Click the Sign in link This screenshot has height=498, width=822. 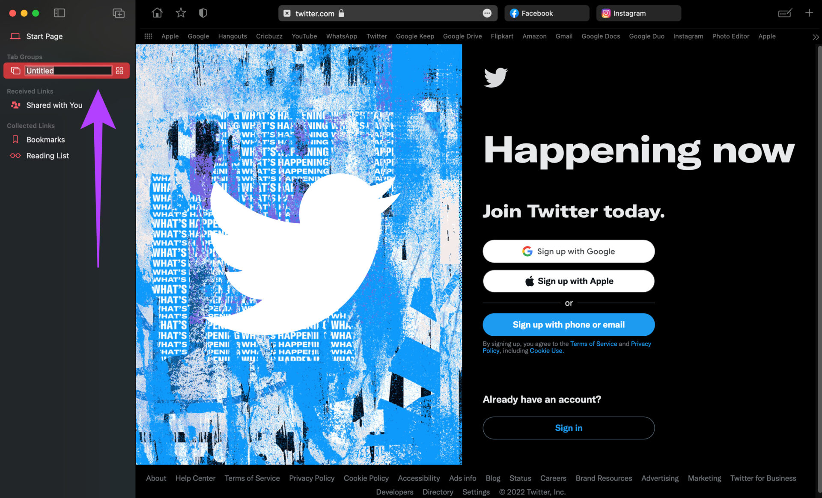(569, 427)
